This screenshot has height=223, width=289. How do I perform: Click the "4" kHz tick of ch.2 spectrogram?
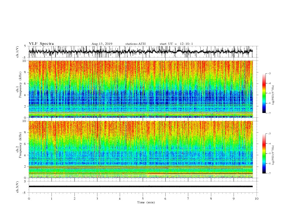[26, 155]
